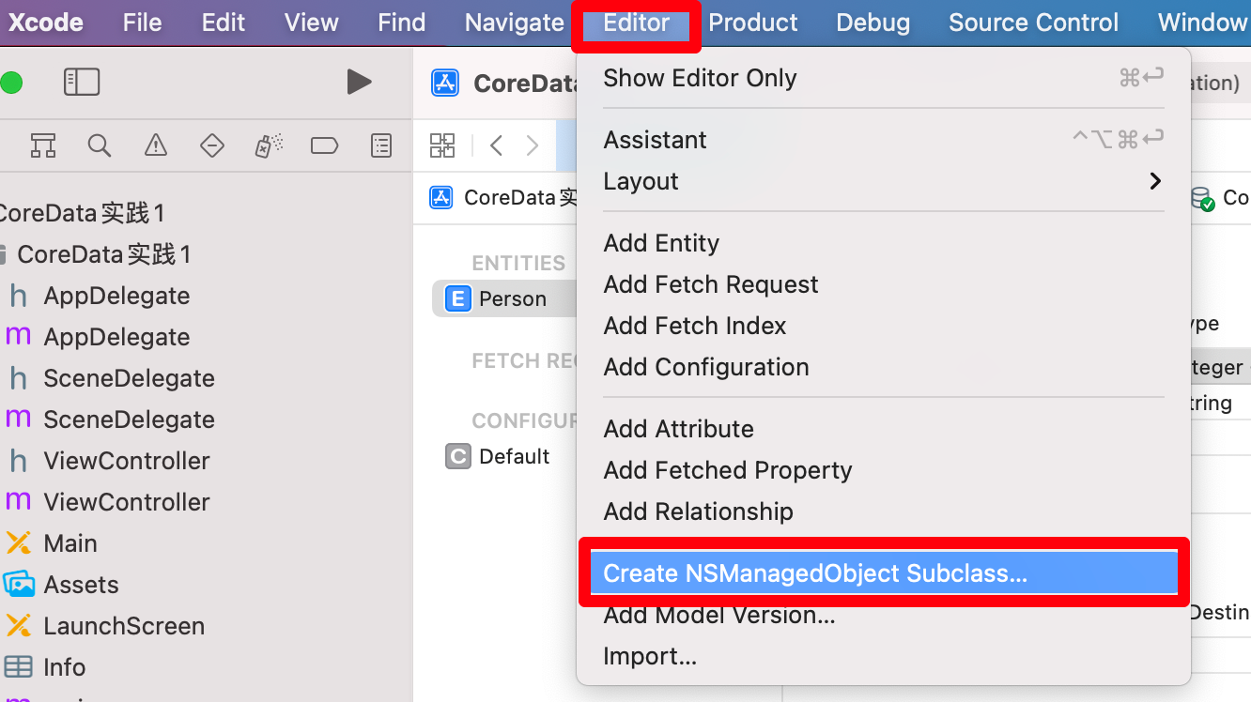
Task: Choose Add Attribute
Action: [x=883, y=429]
